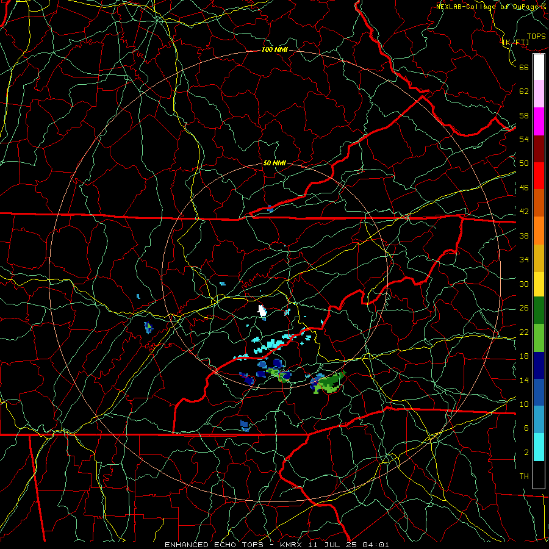Pick the gold legend swatch
Viewport: 549px width, 549px height.
click(539, 258)
